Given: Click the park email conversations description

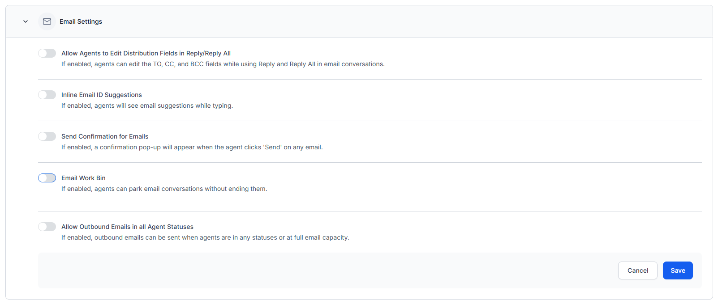Looking at the screenshot, I should pyautogui.click(x=164, y=189).
